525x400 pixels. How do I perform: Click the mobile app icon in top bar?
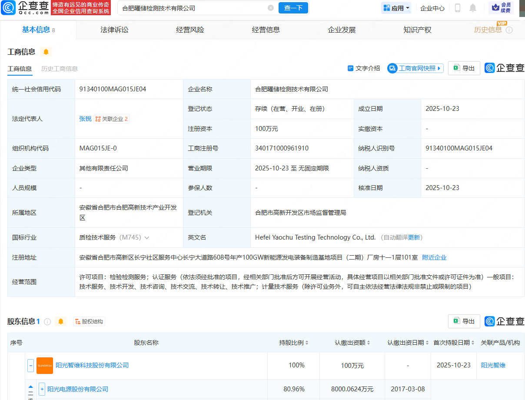(x=457, y=7)
